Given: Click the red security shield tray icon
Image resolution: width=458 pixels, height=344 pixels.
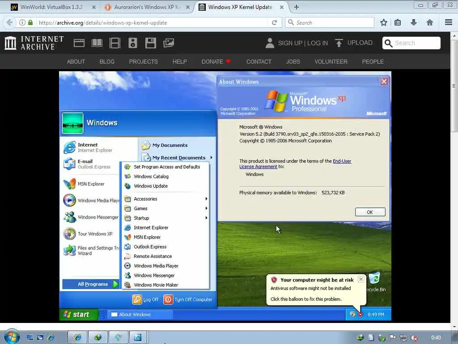Looking at the screenshot, I should [x=360, y=314].
